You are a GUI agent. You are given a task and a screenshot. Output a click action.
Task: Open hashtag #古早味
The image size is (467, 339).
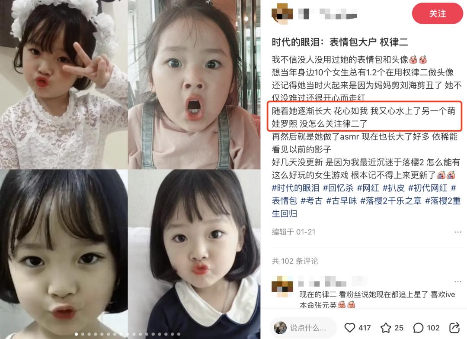(342, 200)
